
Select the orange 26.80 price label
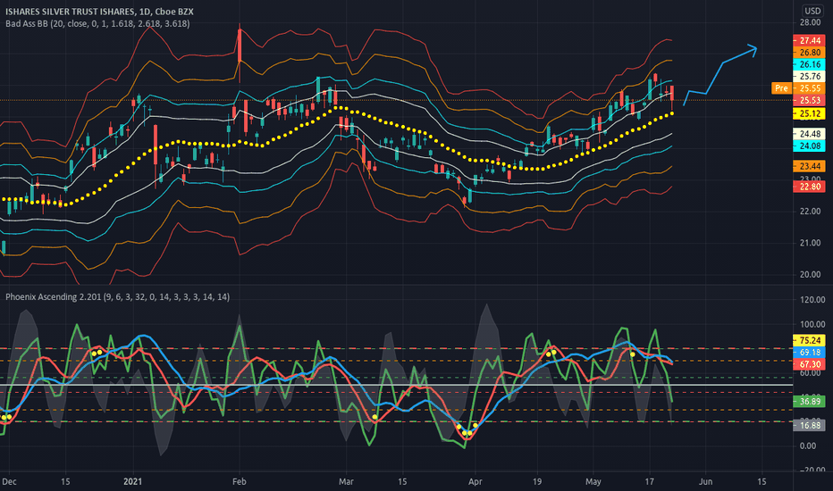[809, 53]
